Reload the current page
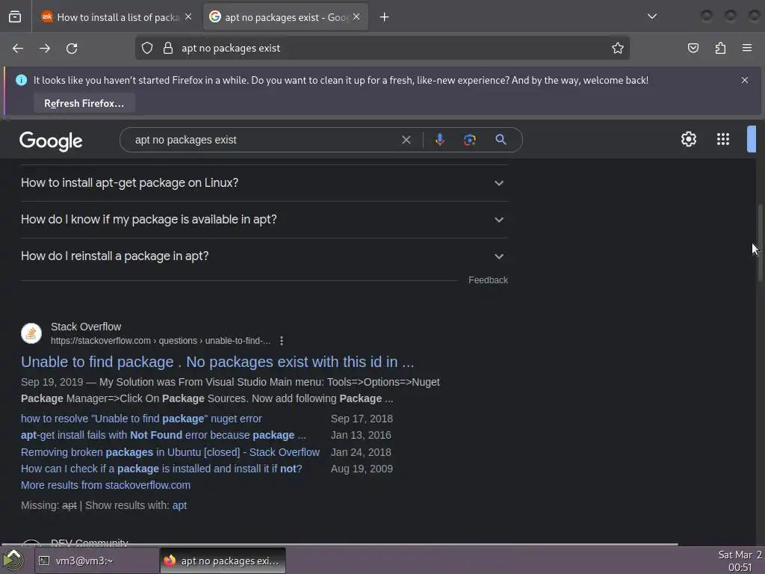The height and width of the screenshot is (574, 765). (72, 49)
